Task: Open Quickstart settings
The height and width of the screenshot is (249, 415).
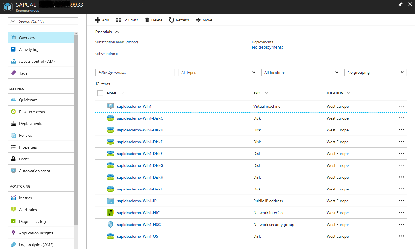Action: tap(41, 100)
